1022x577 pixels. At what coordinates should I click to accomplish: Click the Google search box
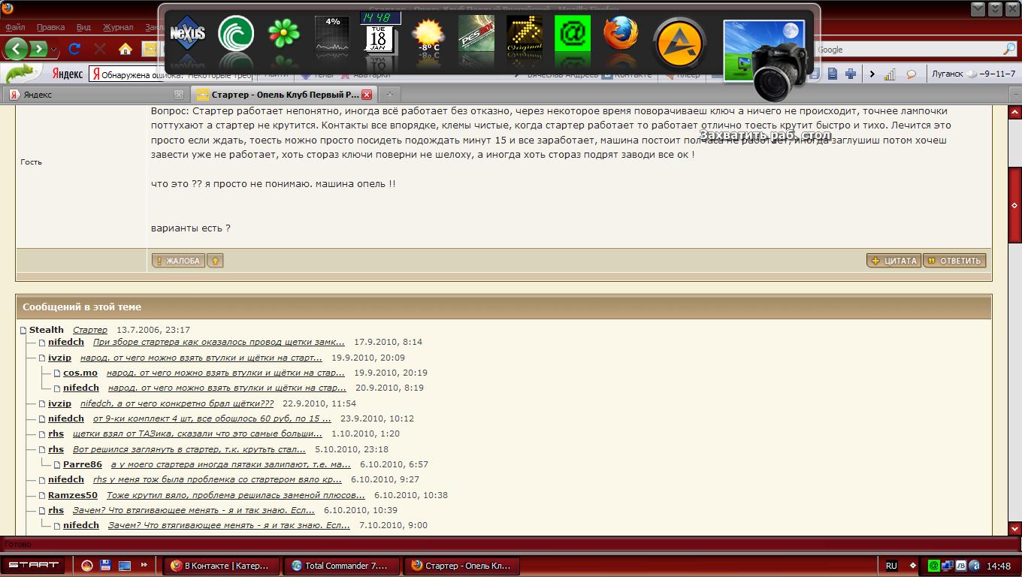(908, 49)
